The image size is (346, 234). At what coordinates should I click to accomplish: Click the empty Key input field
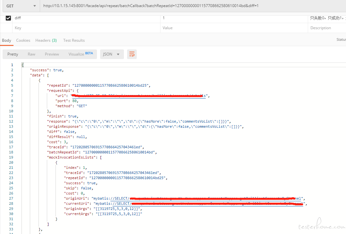click(x=86, y=28)
